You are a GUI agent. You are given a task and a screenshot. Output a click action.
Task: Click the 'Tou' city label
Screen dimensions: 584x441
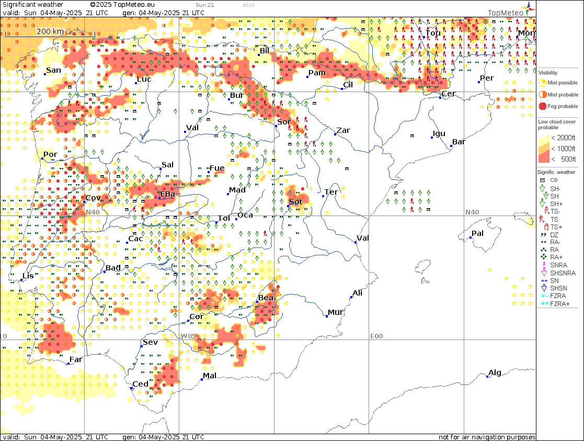click(x=433, y=33)
